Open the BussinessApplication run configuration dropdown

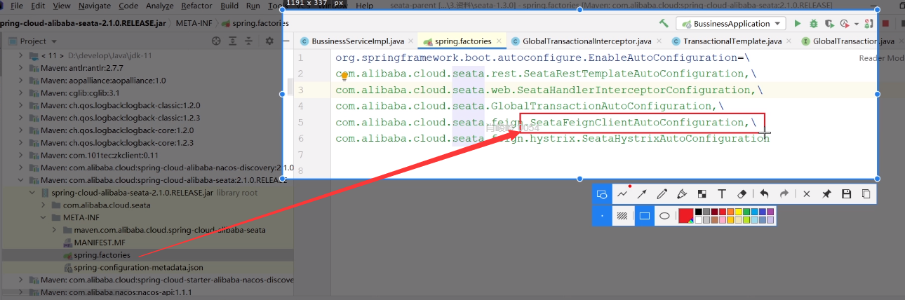[x=732, y=24]
